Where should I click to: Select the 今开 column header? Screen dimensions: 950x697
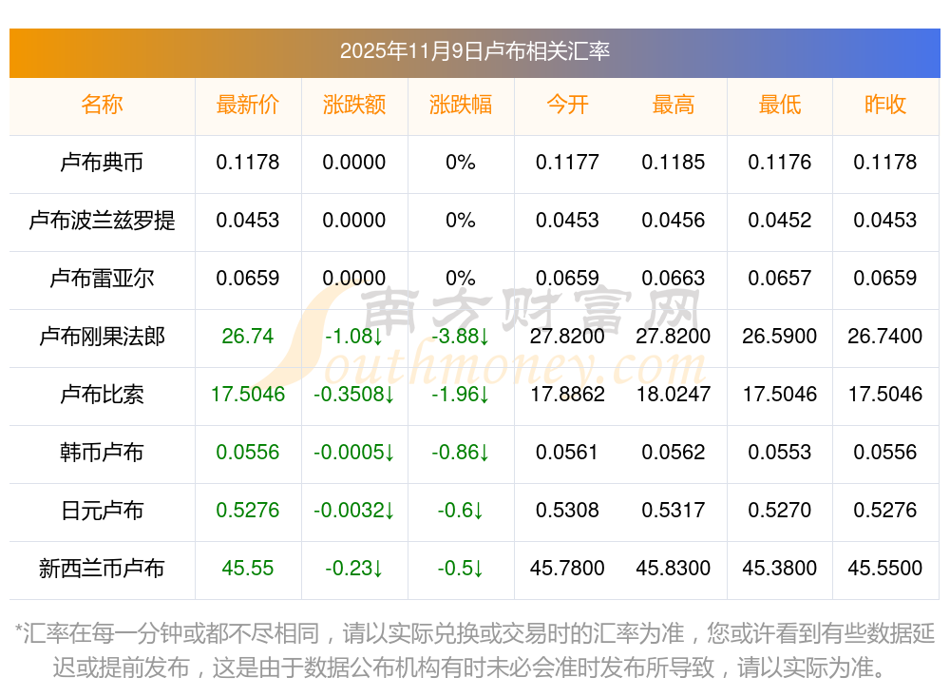click(x=567, y=105)
